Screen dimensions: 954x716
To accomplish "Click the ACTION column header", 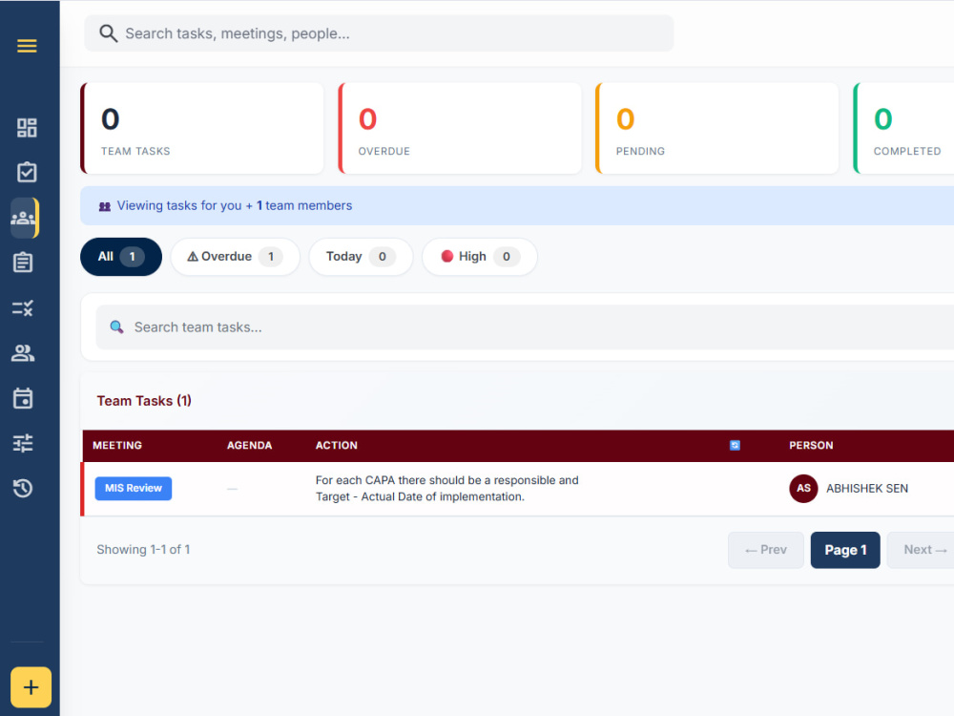I will click(x=337, y=445).
